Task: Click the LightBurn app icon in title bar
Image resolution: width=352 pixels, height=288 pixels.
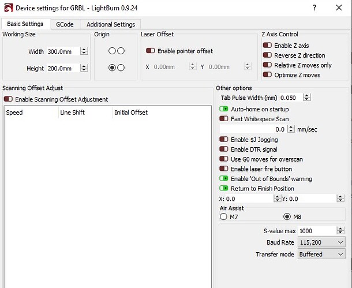Action: point(9,8)
